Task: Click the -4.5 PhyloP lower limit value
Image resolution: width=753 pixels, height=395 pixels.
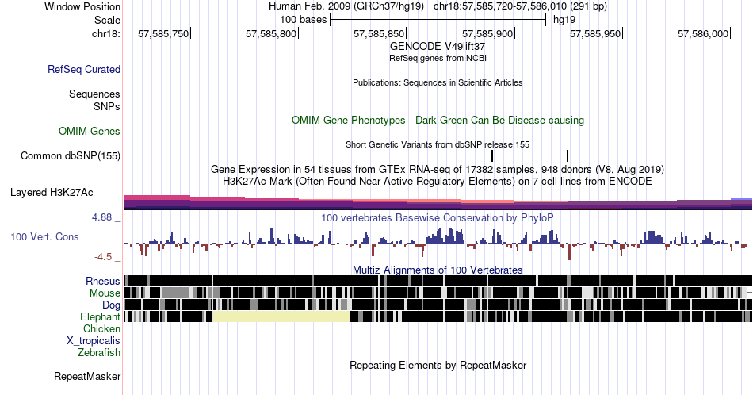Action: click(103, 257)
